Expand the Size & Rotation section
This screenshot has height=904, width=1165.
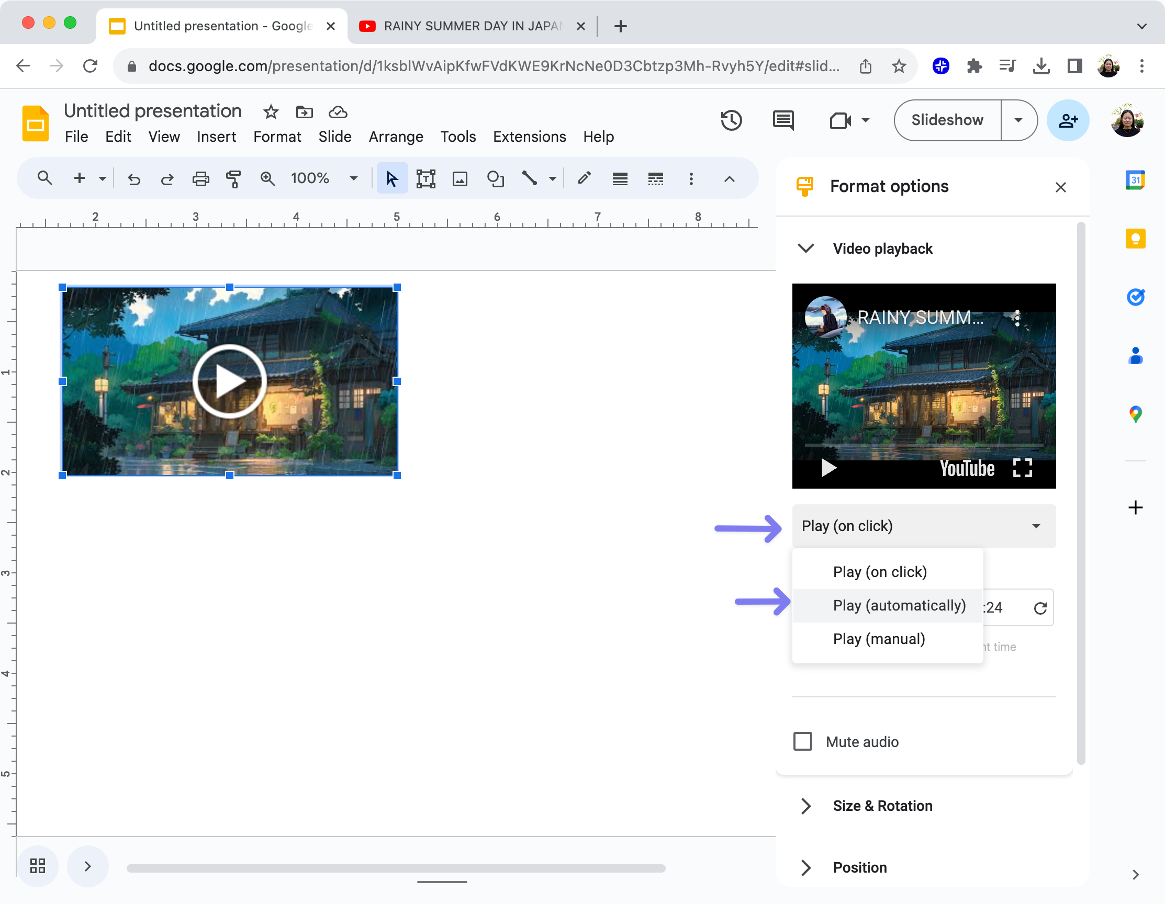[x=806, y=806]
